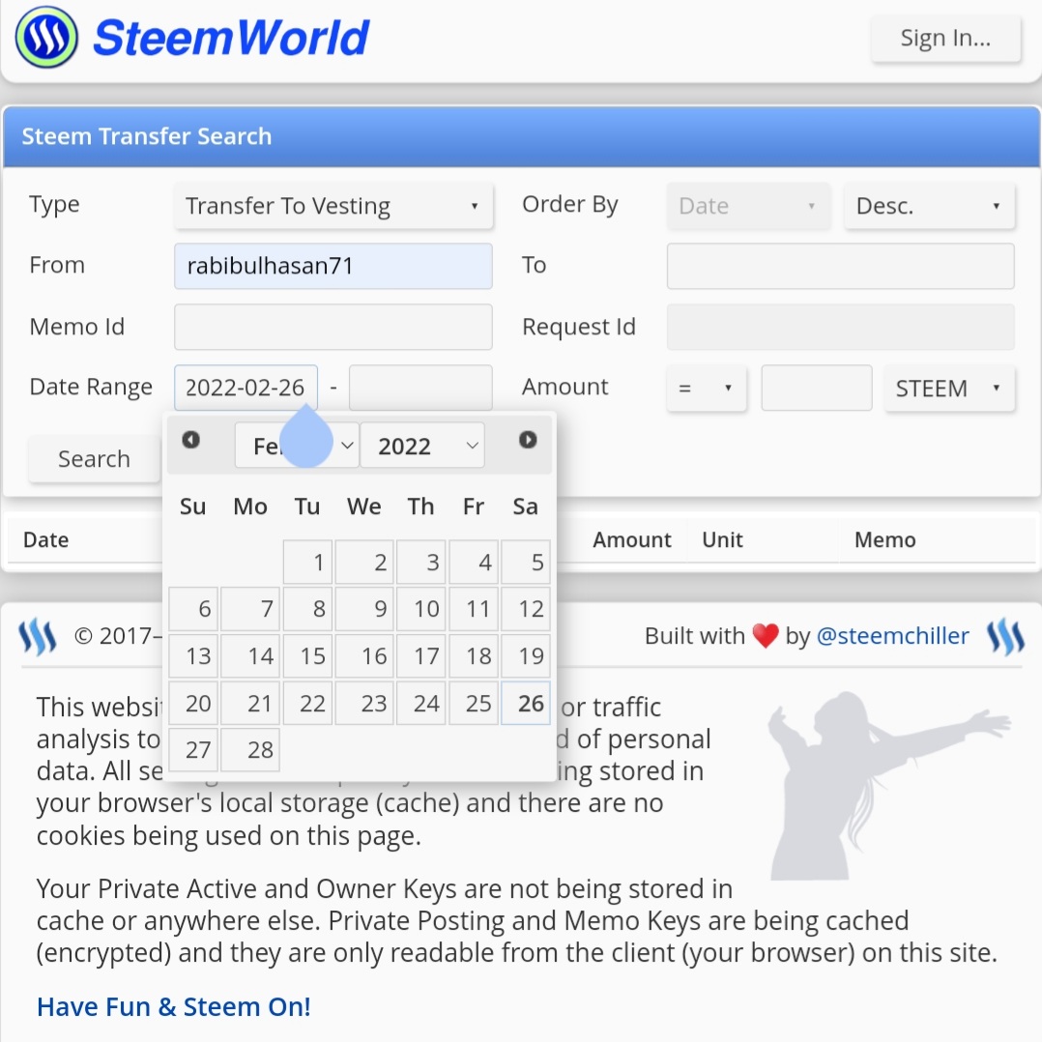Viewport: 1042px width, 1042px height.
Task: Select day 10 in the calendar
Action: [421, 609]
